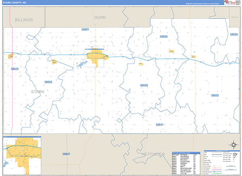Screen dimensions: 242x176
Task: Click ZIP code label 58641
Action: (160, 125)
